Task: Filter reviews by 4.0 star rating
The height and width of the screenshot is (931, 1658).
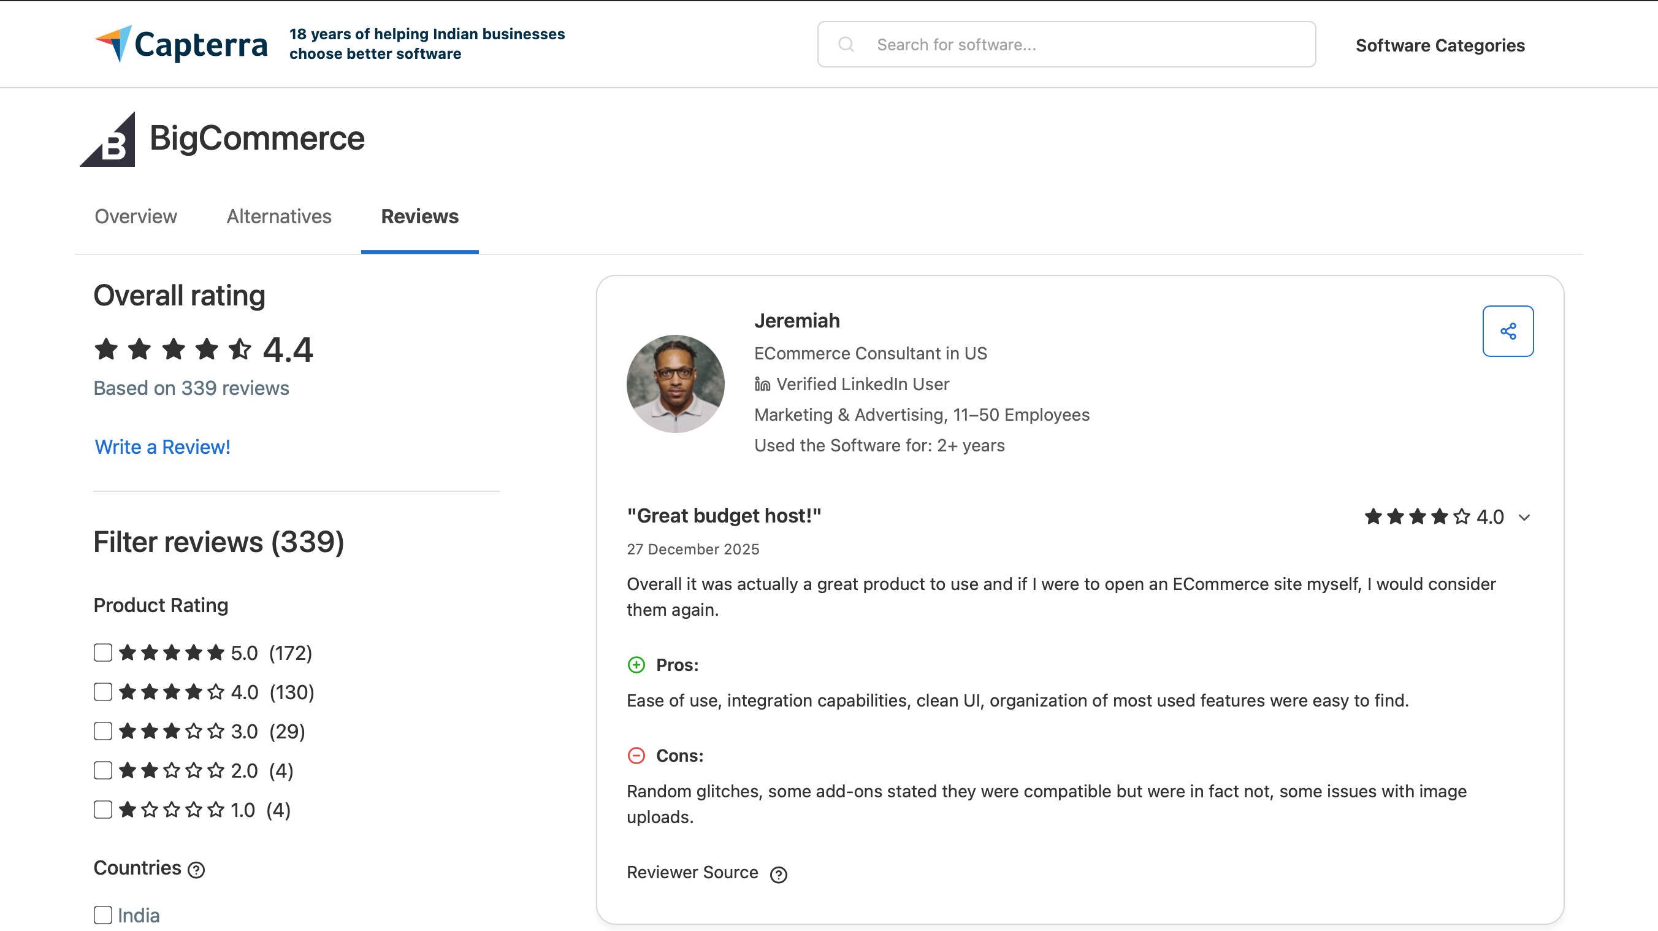Action: tap(103, 691)
